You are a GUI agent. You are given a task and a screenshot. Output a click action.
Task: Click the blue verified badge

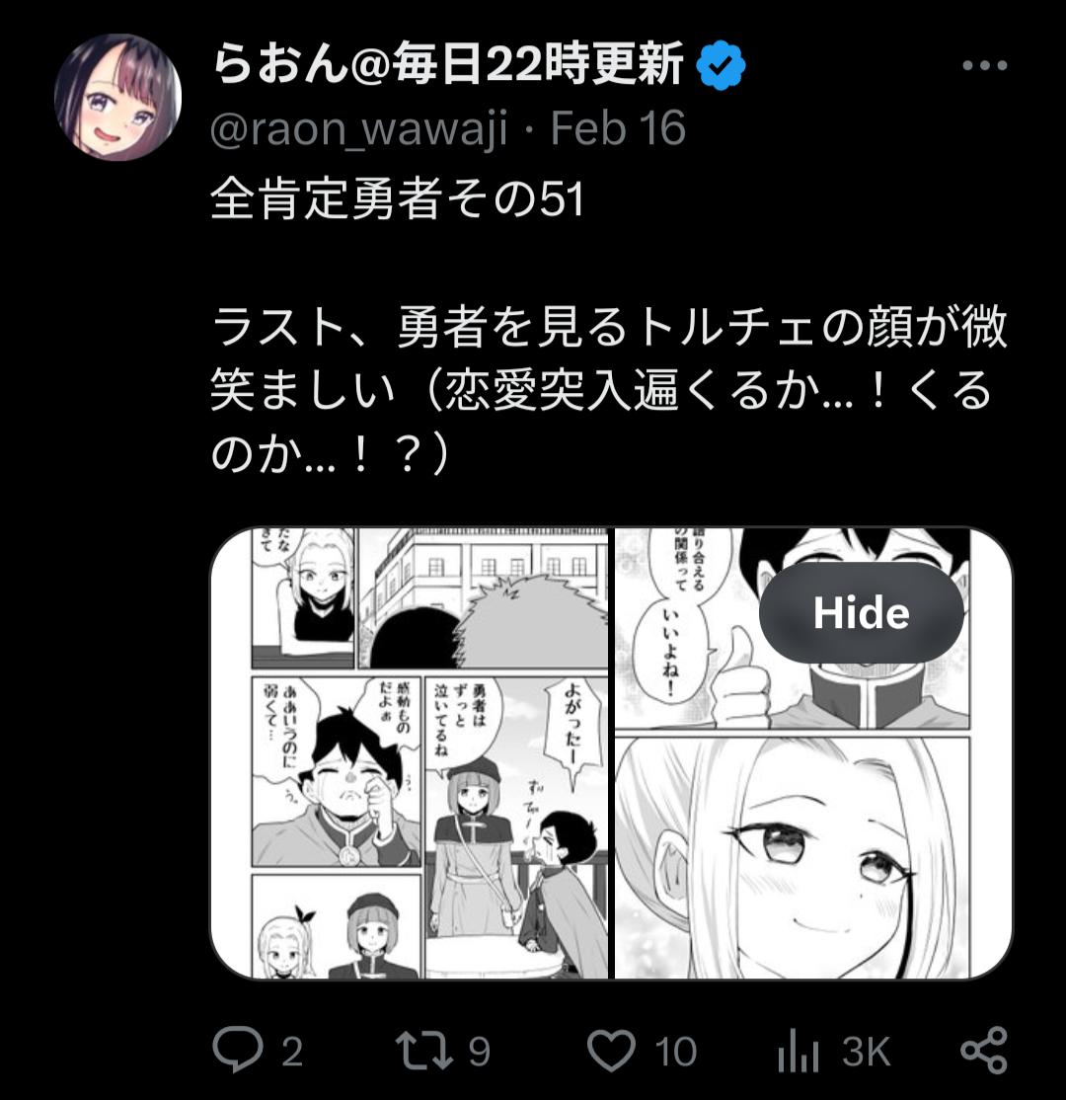(x=721, y=65)
